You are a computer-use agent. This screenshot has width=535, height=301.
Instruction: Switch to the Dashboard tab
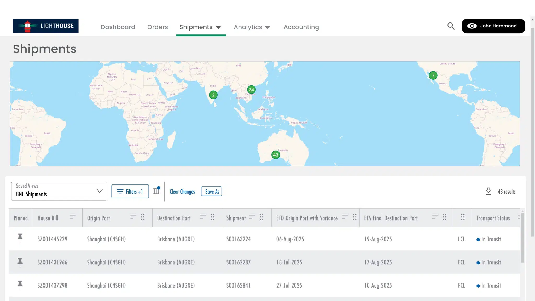click(118, 27)
